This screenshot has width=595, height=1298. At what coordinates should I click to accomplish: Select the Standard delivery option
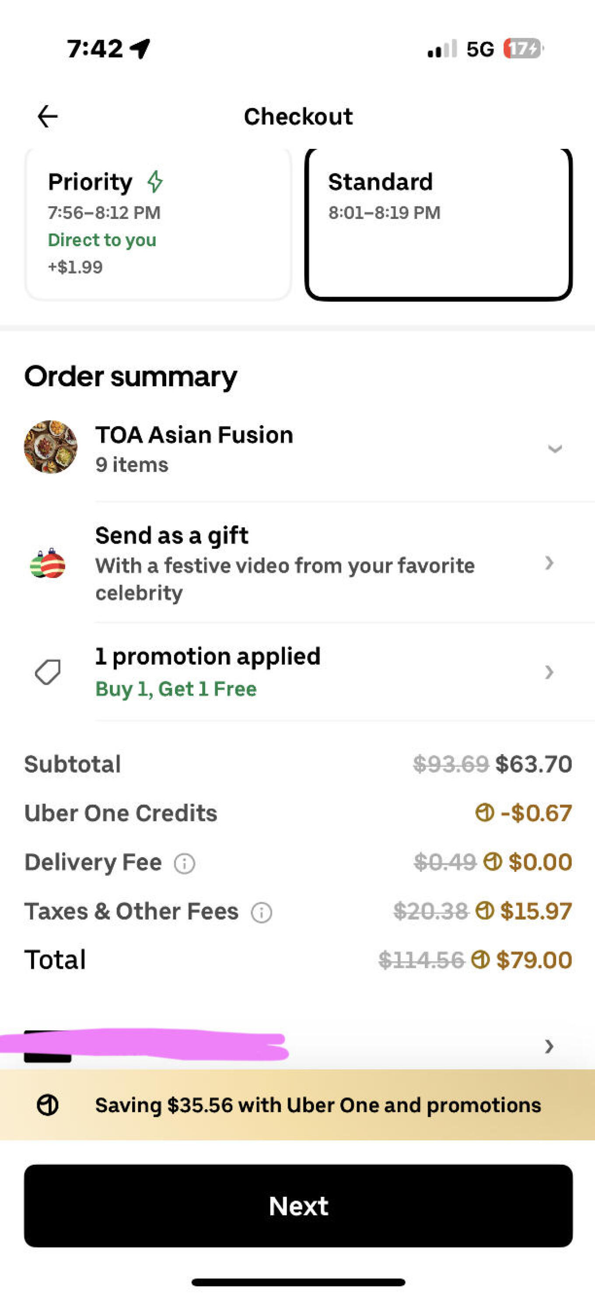tap(438, 224)
